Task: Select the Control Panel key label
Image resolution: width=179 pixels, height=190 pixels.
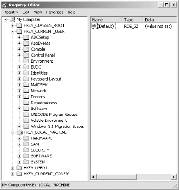Action: pyautogui.click(x=43, y=55)
